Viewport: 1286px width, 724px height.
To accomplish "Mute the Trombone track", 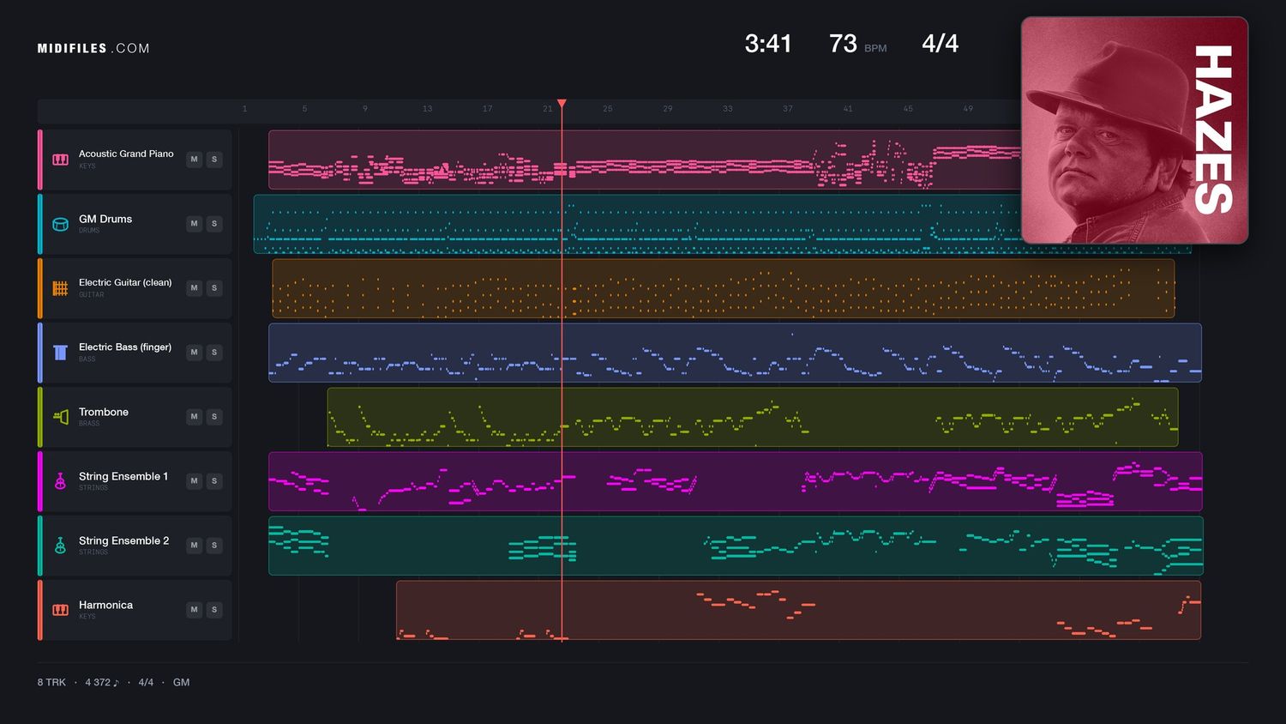I will pyautogui.click(x=195, y=417).
